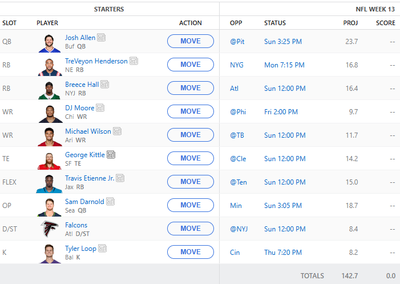The width and height of the screenshot is (400, 284).
Task: Move the Falcons D/ST slot
Action: coord(190,229)
